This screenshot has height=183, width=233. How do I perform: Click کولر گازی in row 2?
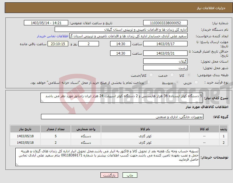tap(145, 143)
